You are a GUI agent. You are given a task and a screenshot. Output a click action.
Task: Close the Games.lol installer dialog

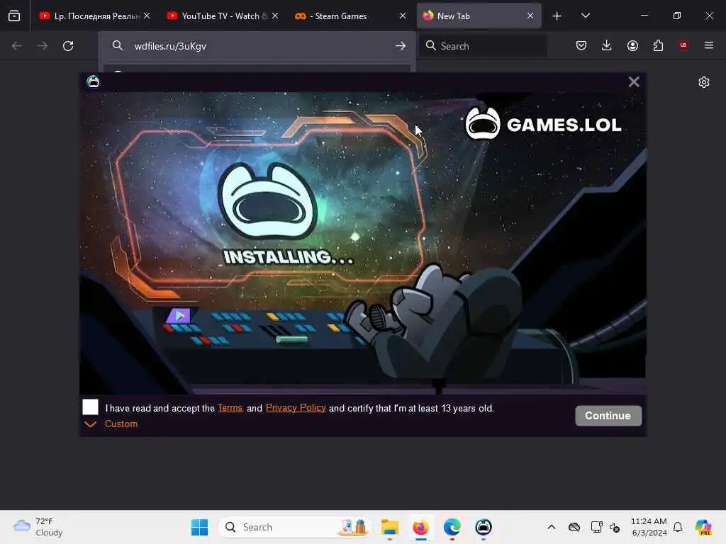point(634,82)
